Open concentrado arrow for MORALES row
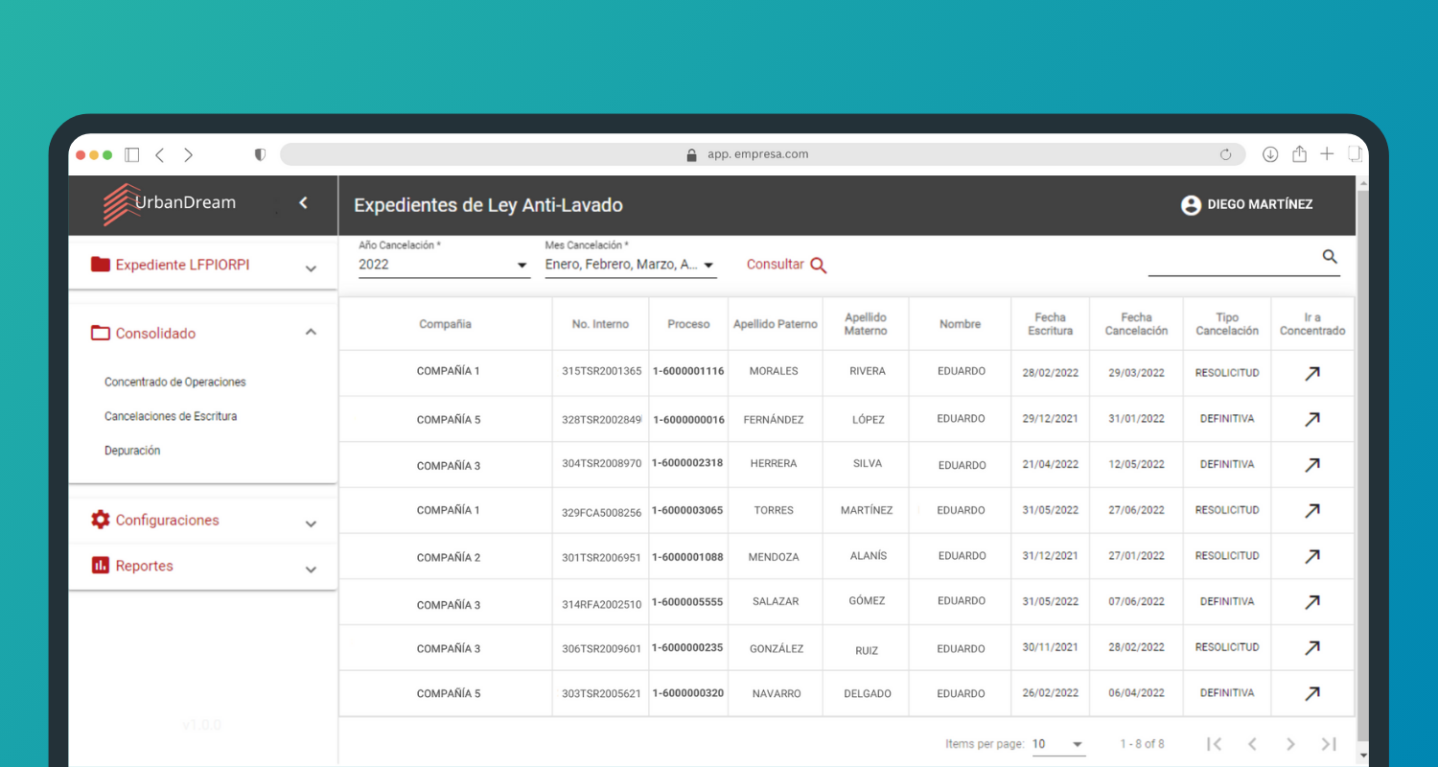The height and width of the screenshot is (767, 1438). point(1311,374)
